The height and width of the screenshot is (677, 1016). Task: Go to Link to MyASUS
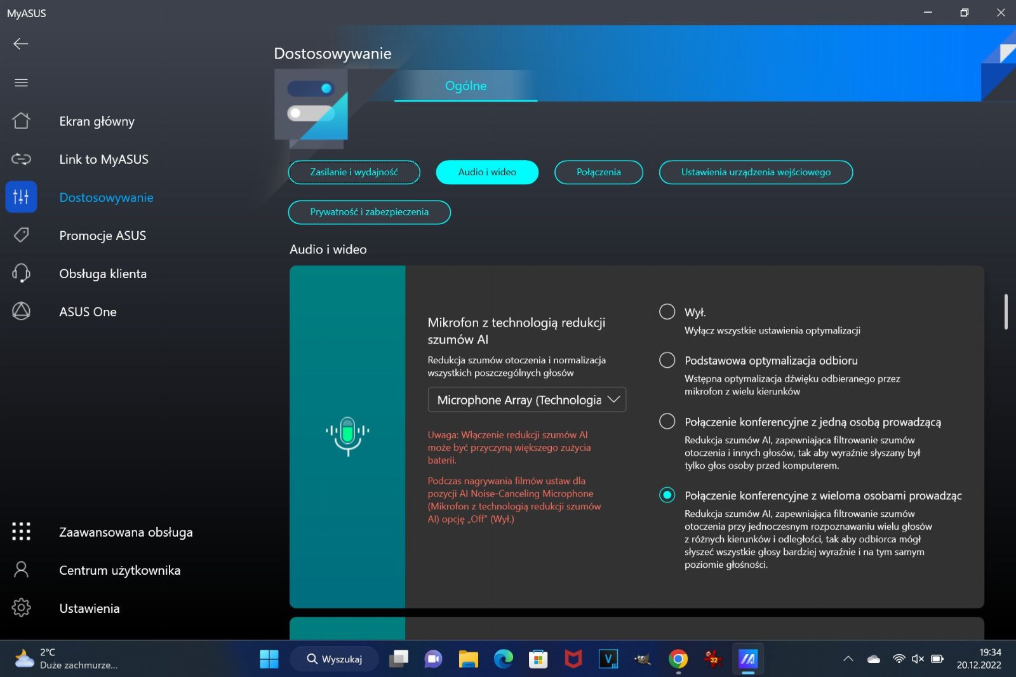104,159
